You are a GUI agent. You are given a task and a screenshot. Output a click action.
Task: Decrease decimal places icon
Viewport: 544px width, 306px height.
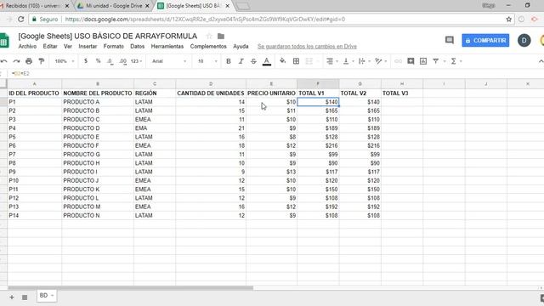(x=110, y=61)
